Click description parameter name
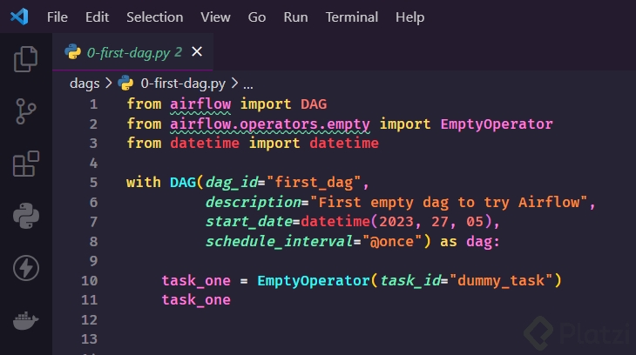 [254, 202]
